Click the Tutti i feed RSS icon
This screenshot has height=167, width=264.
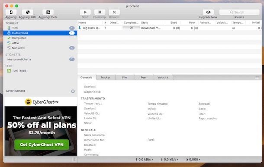(9, 71)
